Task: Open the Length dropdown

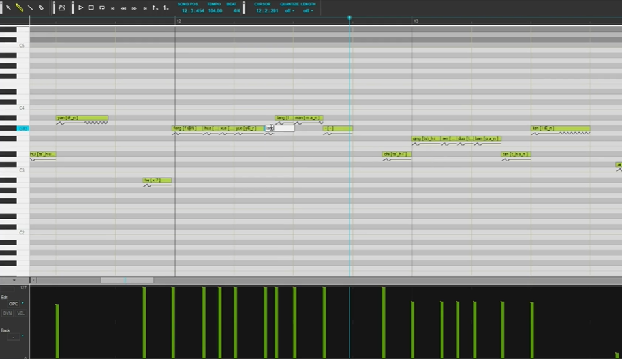Action: coord(307,10)
